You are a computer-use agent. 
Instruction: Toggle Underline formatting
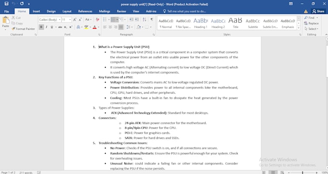(52, 27)
